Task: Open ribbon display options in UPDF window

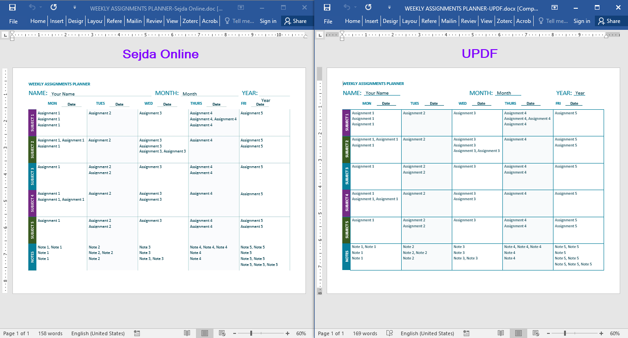Action: pyautogui.click(x=555, y=7)
